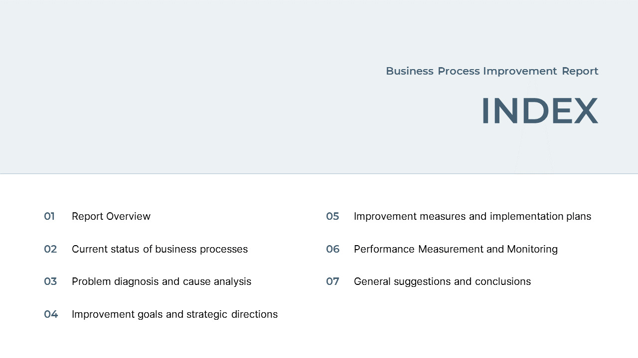Open 'Problem diagnosis and cause analysis' item

161,281
